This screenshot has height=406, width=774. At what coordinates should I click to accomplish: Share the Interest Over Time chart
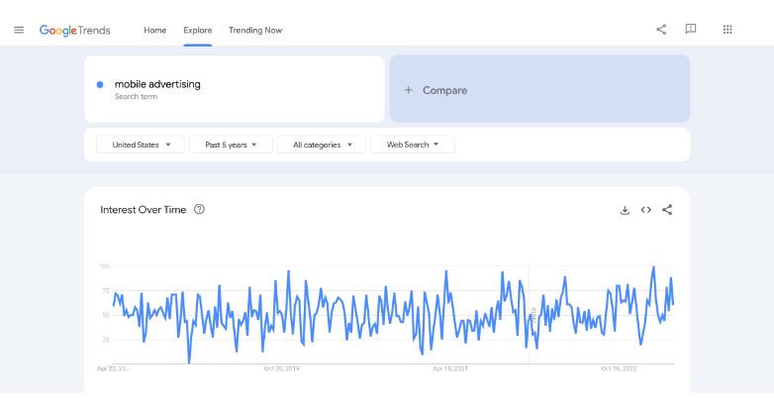pyautogui.click(x=667, y=210)
